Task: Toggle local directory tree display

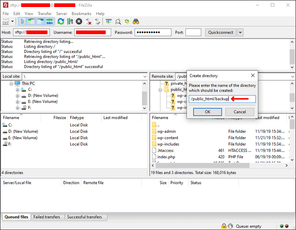Action: (x=31, y=22)
